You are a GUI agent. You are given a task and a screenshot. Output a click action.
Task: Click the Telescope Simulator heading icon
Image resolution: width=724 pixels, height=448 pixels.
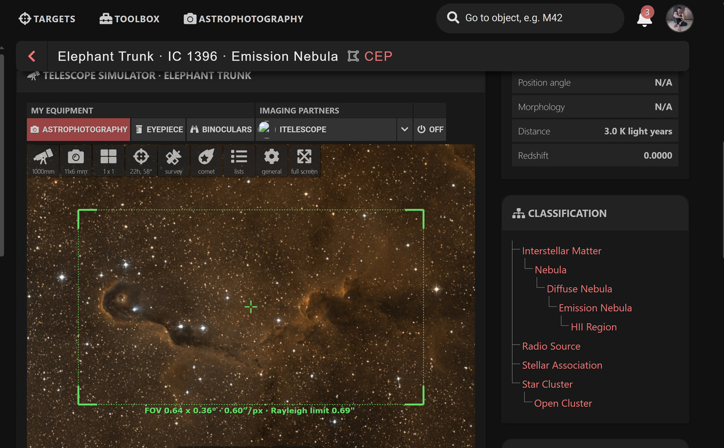tap(33, 75)
